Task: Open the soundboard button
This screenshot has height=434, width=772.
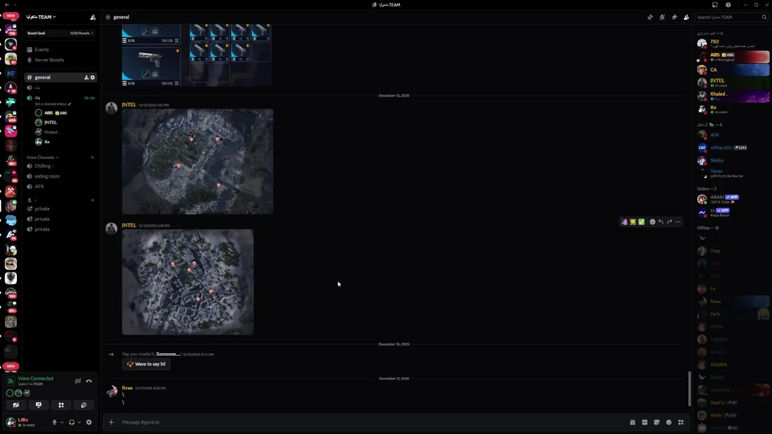Action: [x=83, y=405]
